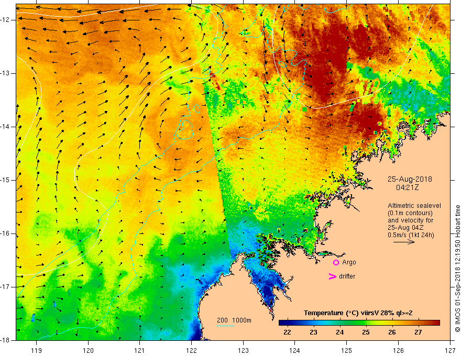461x356 pixels.
Task: Click the cyan 200 1000m isobath legend line
Action: pyautogui.click(x=226, y=326)
